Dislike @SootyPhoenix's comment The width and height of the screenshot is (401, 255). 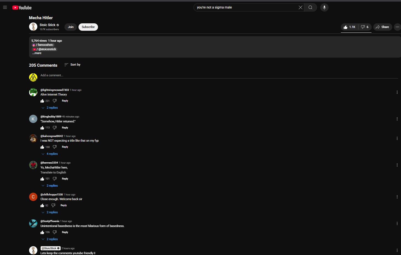click(55, 232)
